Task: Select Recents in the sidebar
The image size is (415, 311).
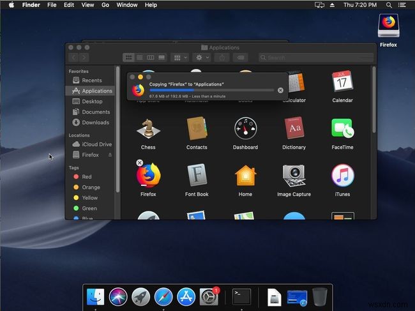Action: (x=90, y=80)
